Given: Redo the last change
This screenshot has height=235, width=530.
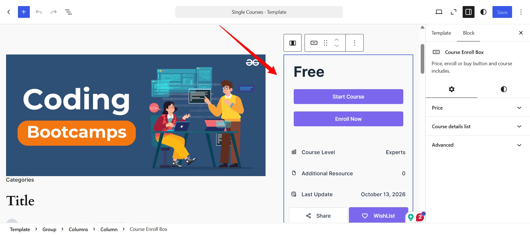Looking at the screenshot, I should [x=54, y=12].
